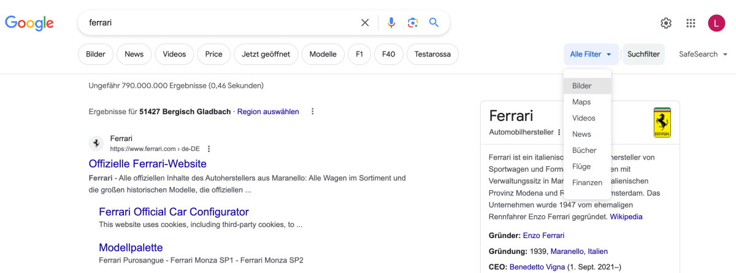Click the Region auswählen link
Viewport: 736px width, 273px height.
click(x=268, y=112)
